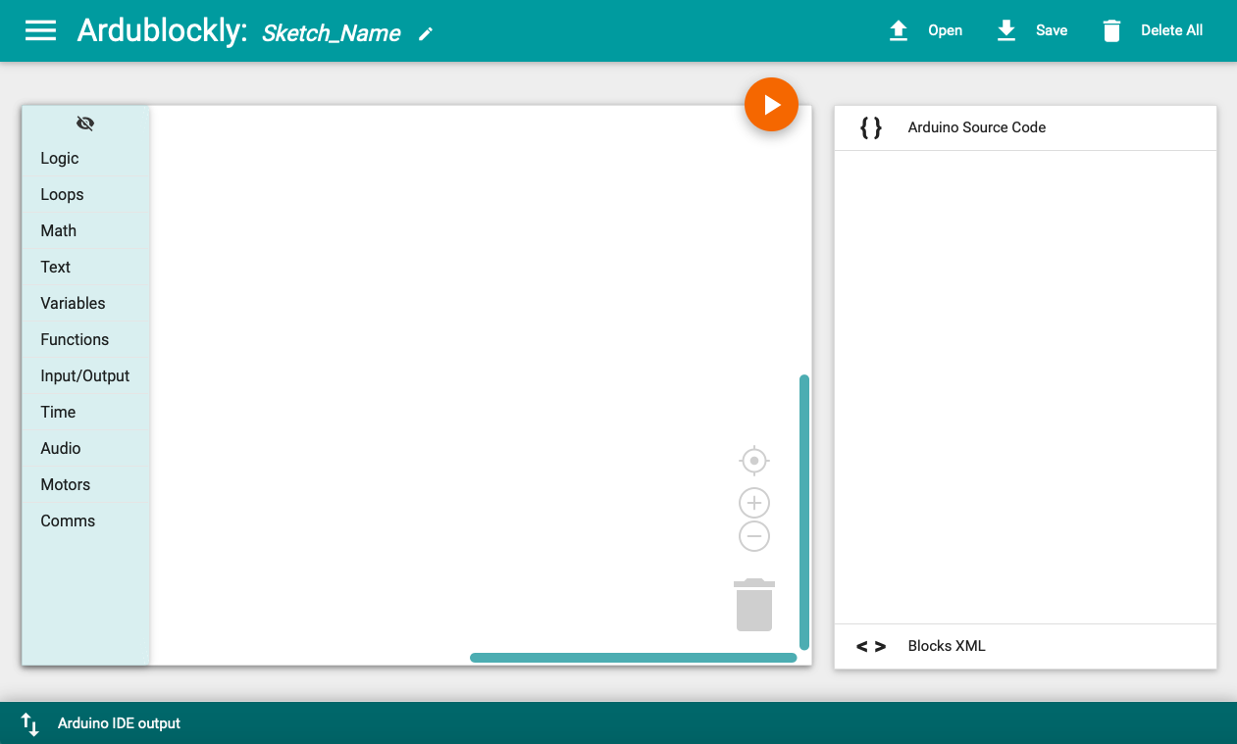
Task: Open the Variables toolbox category
Action: (73, 303)
